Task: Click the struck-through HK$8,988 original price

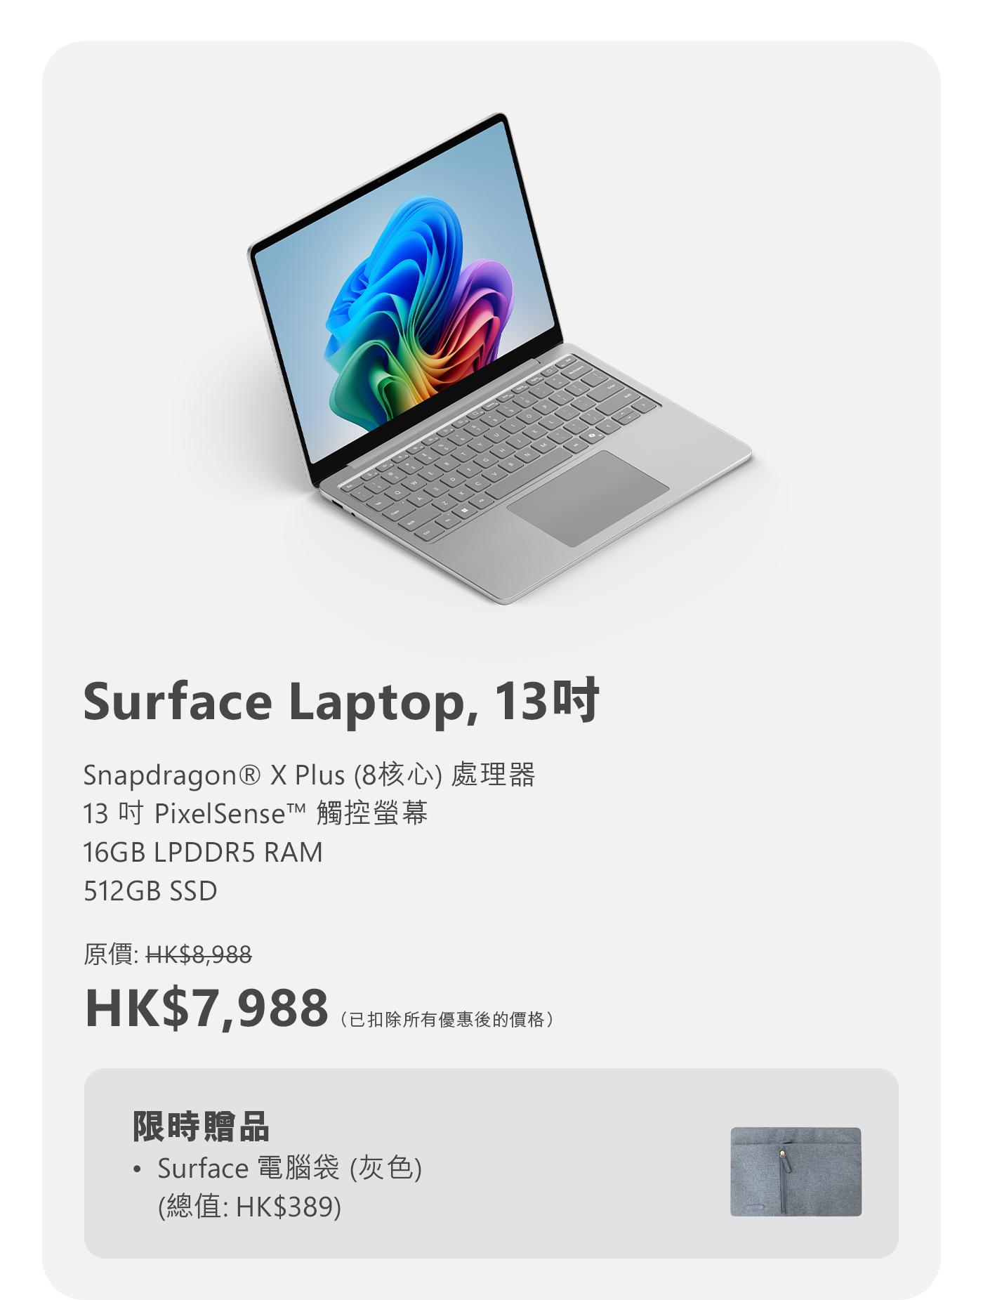Action: [x=199, y=954]
